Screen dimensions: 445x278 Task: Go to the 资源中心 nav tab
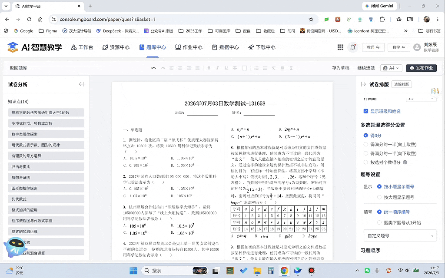coord(116,47)
